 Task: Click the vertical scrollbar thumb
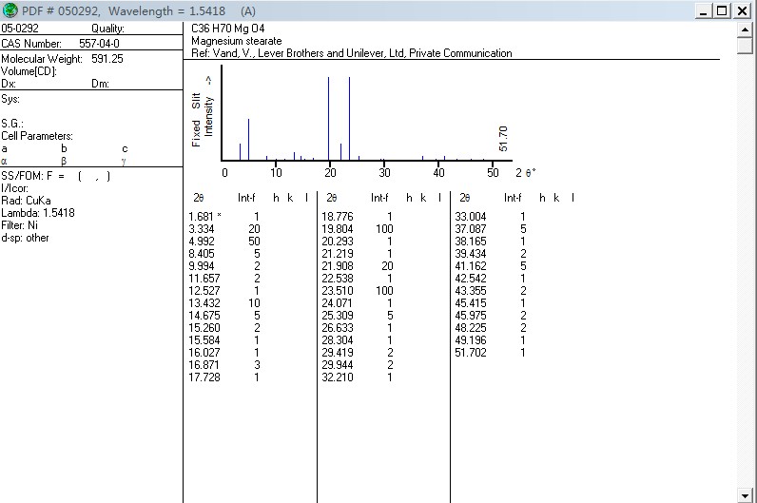[745, 46]
